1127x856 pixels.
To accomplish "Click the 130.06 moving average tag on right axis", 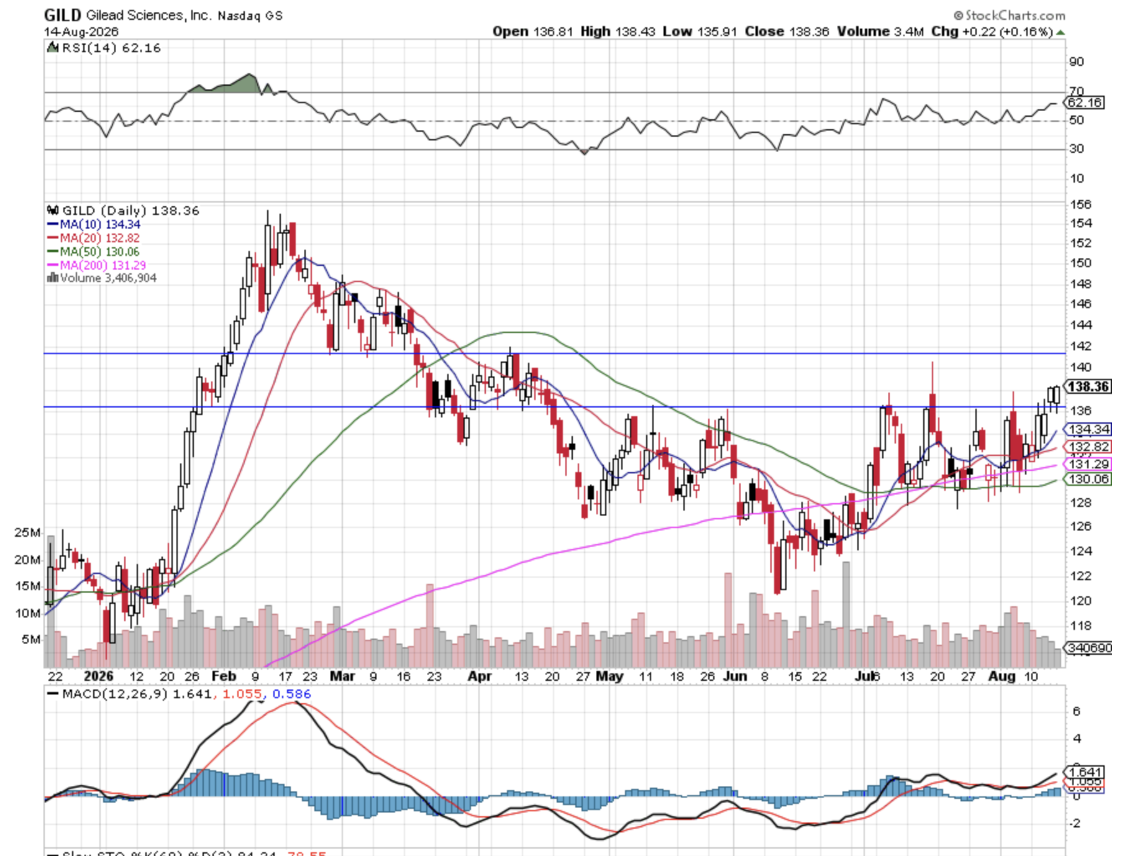I will [1088, 479].
